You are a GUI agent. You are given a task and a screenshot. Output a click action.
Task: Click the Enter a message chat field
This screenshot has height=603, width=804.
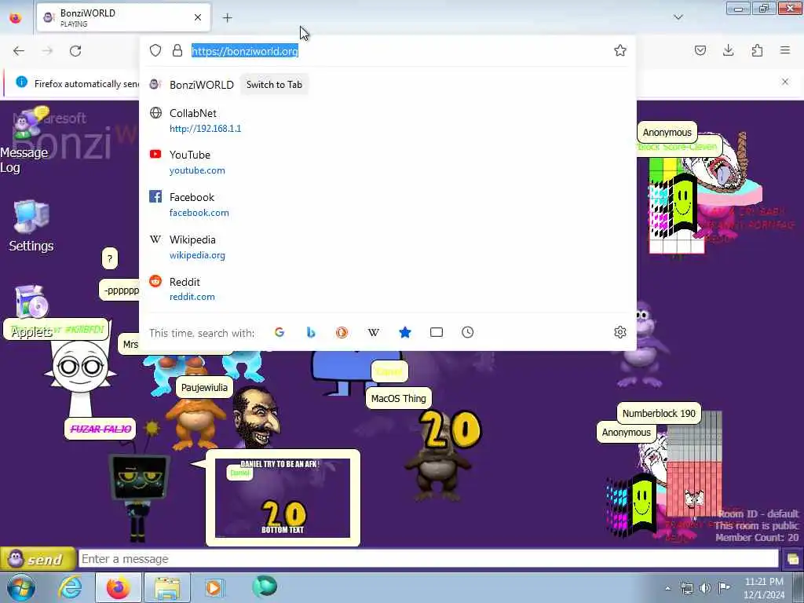pos(429,559)
